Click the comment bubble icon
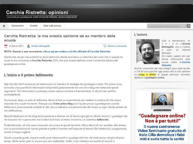Viewport: 193px width, 144px height. pos(105,46)
